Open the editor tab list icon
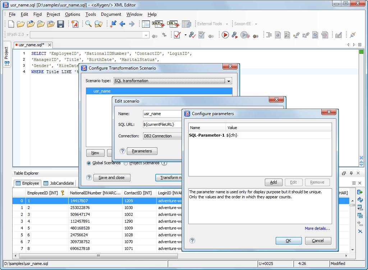This screenshot has height=270, width=368. coord(359,44)
